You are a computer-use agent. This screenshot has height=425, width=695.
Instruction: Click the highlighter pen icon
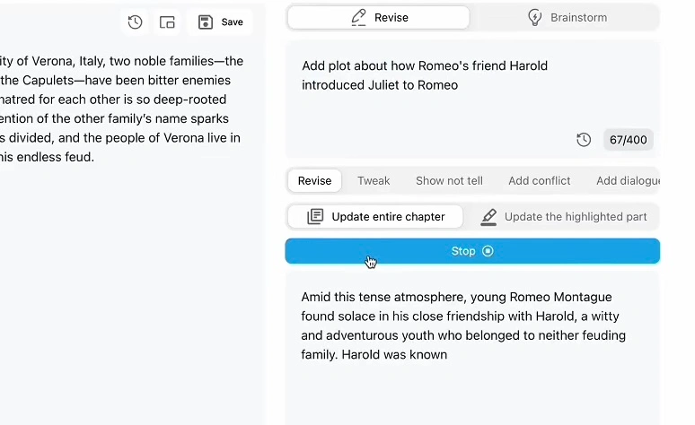point(488,216)
